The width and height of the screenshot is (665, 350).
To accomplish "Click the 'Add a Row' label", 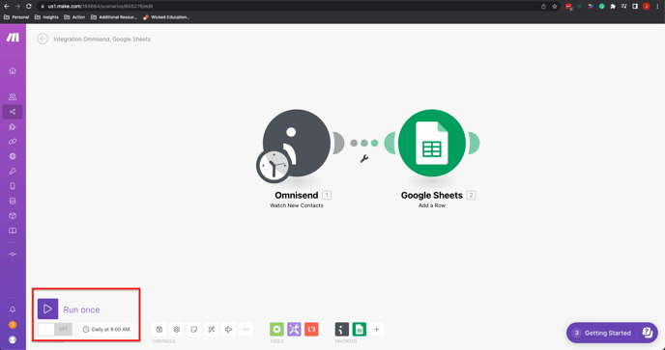I will coord(432,205).
